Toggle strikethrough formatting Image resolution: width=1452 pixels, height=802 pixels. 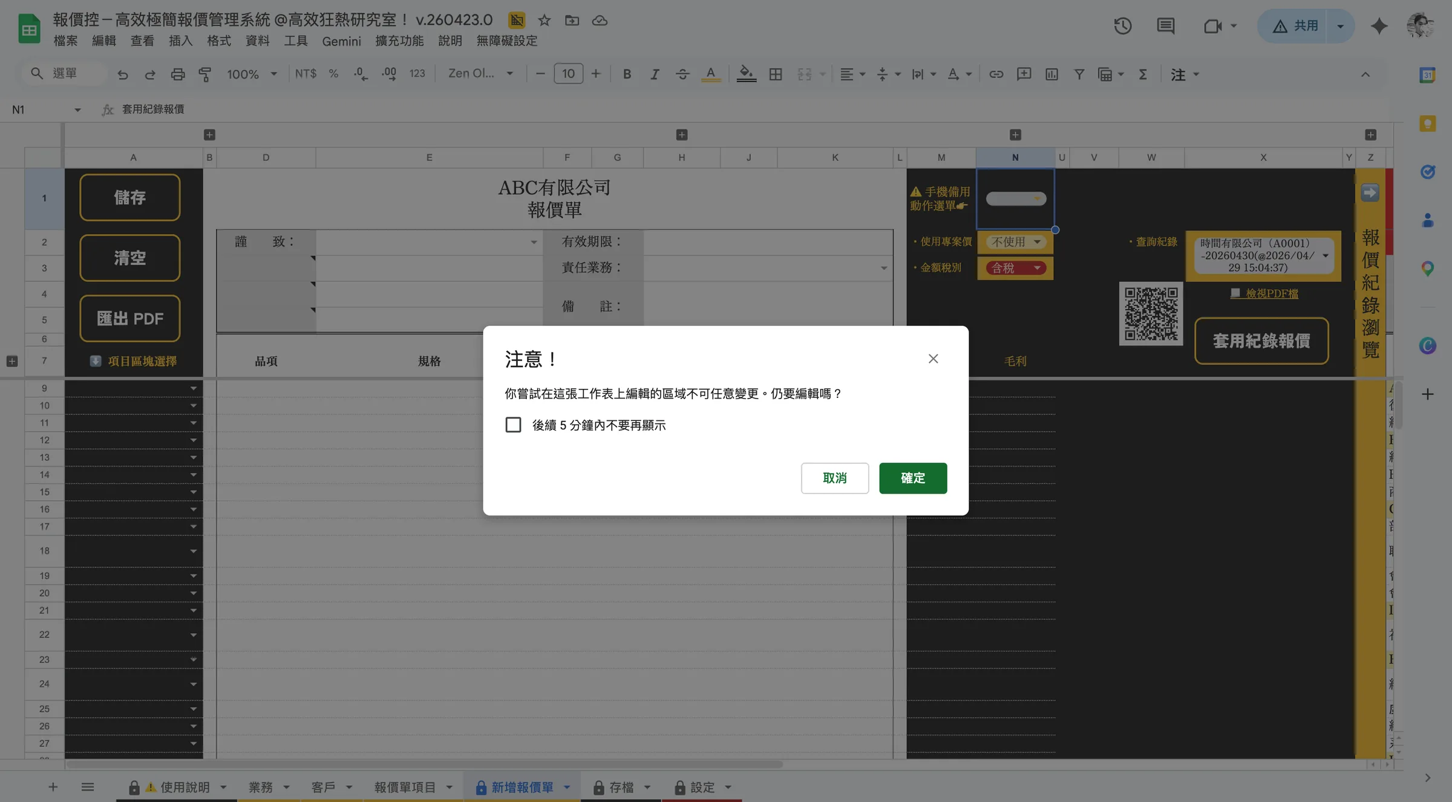click(682, 74)
